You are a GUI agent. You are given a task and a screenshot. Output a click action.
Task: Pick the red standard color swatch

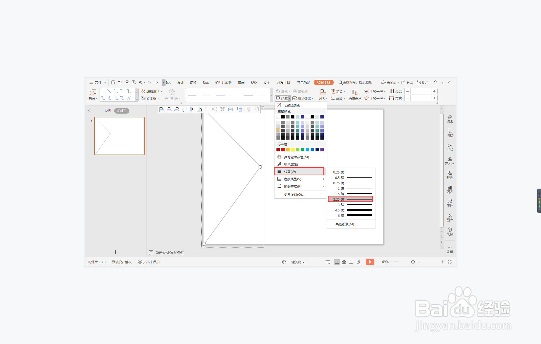pos(283,150)
